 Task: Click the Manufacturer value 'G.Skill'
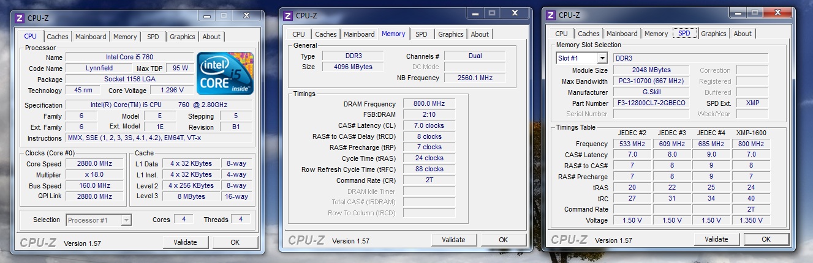pyautogui.click(x=651, y=92)
